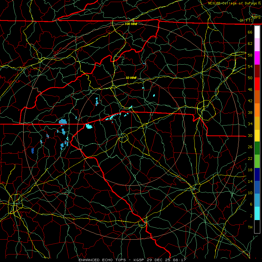Viewport: 262px width, 262px height.
Task: Click the legend value "14"
Action: click(250, 181)
